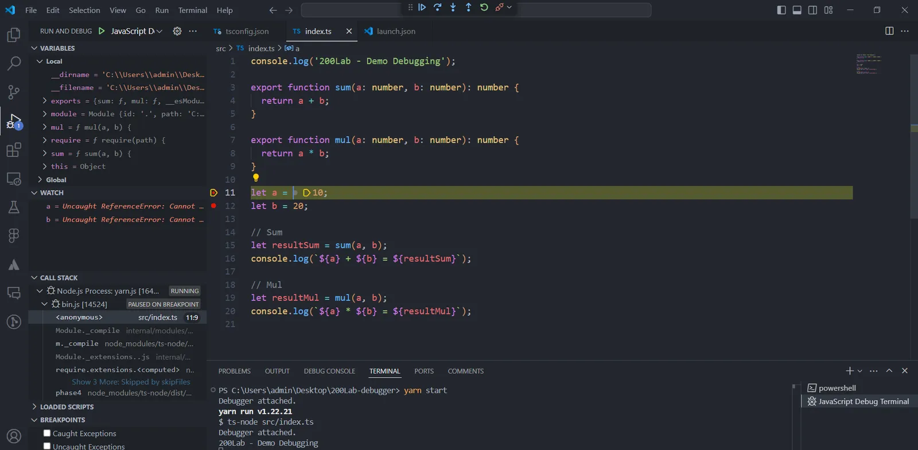
Task: Click the lightbulb code action icon
Action: 256,178
